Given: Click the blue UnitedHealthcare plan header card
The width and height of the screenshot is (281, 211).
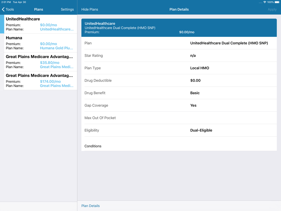Looking at the screenshot, I should click(x=179, y=28).
